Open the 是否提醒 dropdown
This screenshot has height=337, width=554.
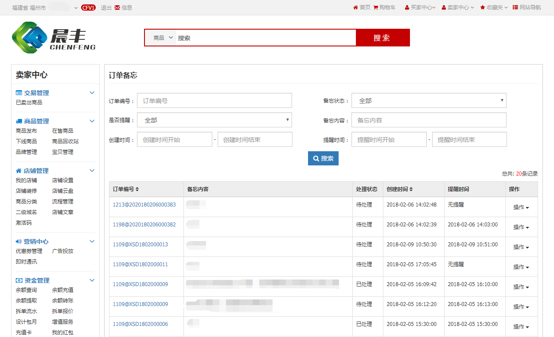point(215,120)
